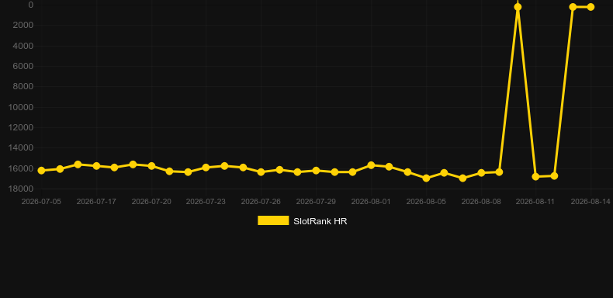This screenshot has width=613, height=298.
Task: Select the data point above 2026-07-17
Action: click(x=96, y=166)
